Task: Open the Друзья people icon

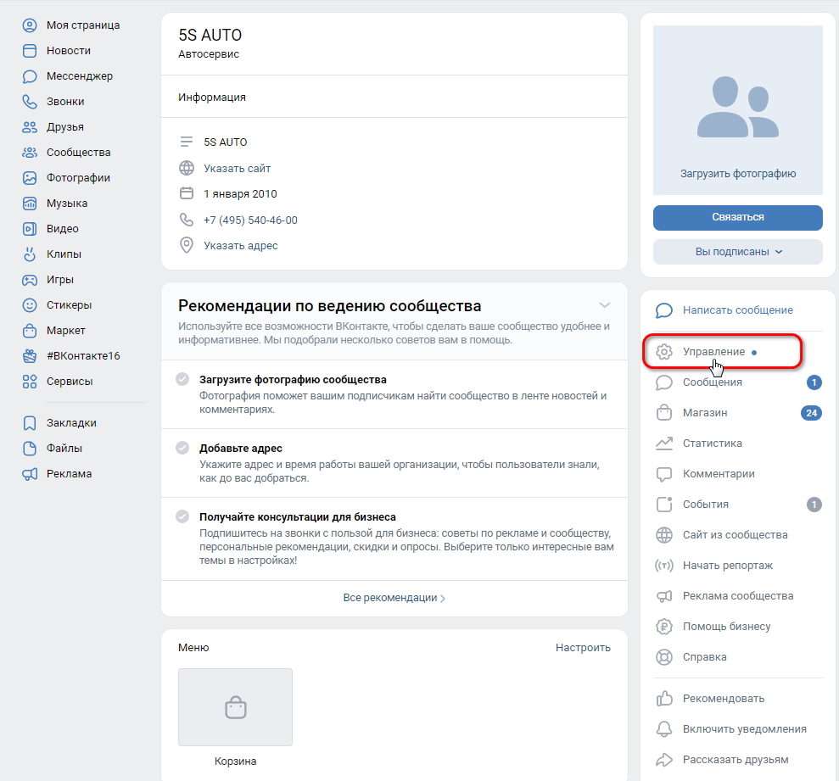Action: tap(30, 127)
